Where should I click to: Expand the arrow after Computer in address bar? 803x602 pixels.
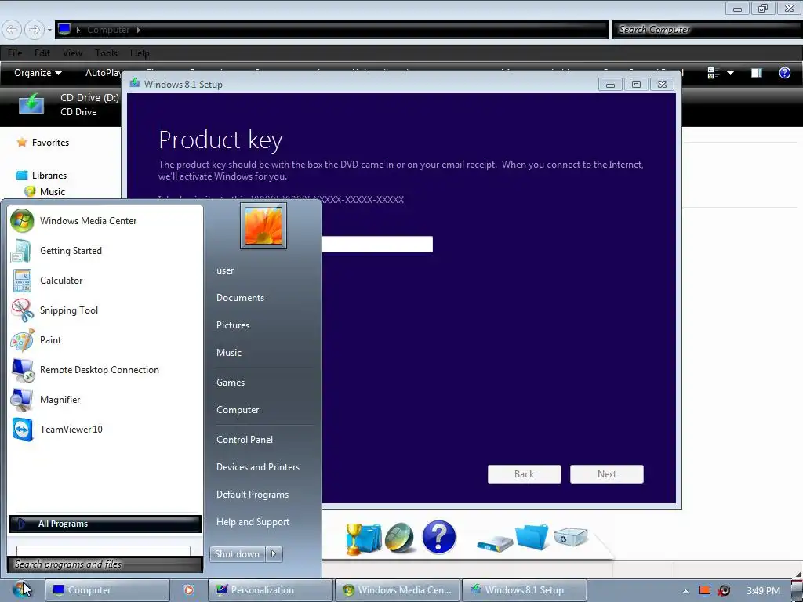tap(138, 30)
